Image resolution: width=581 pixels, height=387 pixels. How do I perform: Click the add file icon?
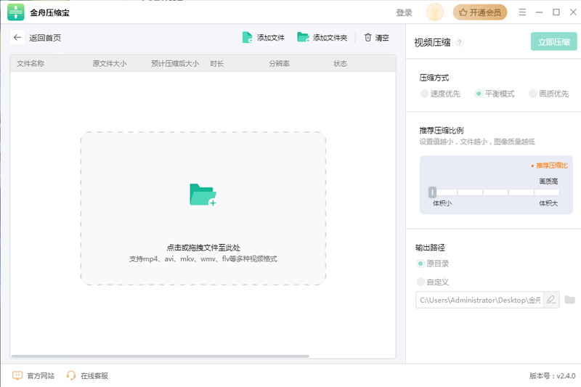(248, 38)
